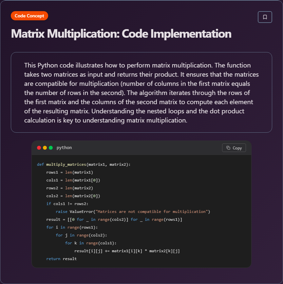Click the 'rows1 = len(matrix1)' line
This screenshot has width=283, height=284.
70,172
